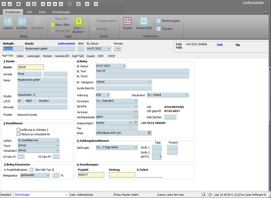Expand the Zahlungsk. 7 Tage Netto dropdown

click(136, 147)
